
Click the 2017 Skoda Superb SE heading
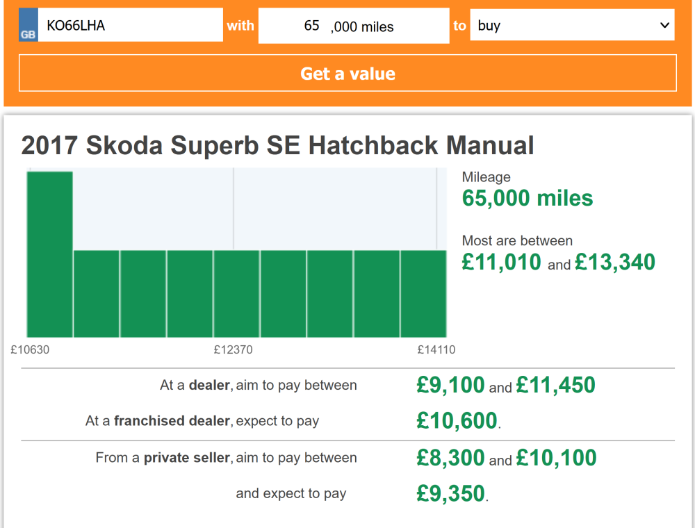click(277, 145)
